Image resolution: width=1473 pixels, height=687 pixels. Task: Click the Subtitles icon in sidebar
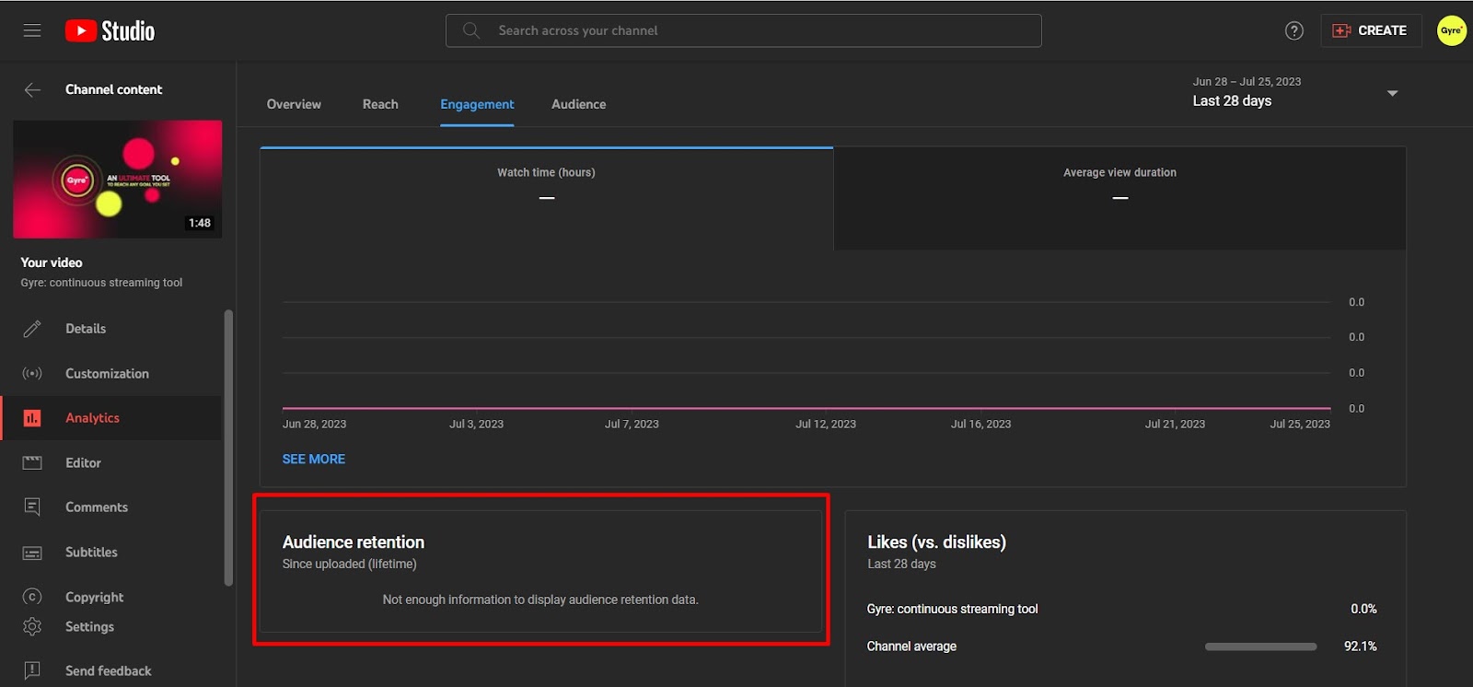(32, 553)
